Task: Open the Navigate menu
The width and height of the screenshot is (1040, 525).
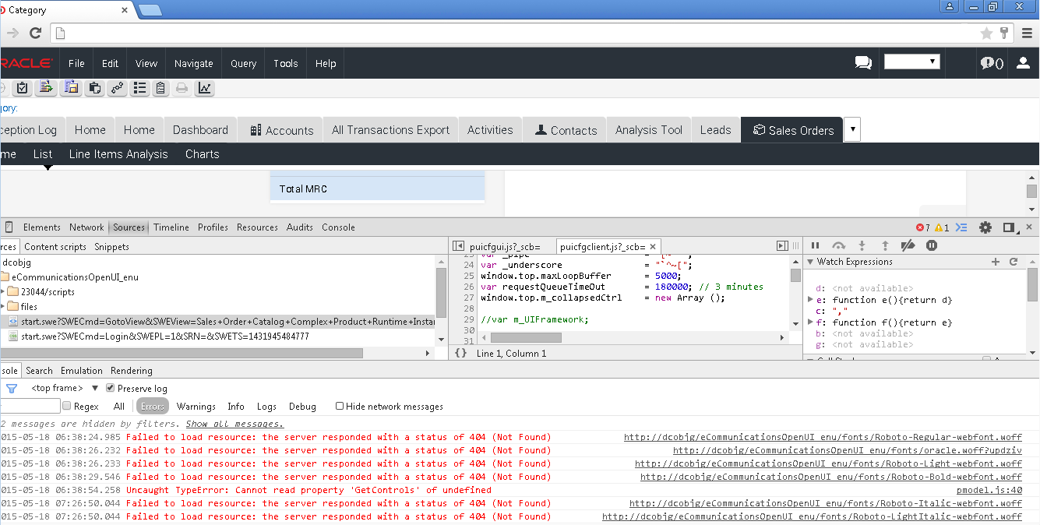Action: point(194,63)
